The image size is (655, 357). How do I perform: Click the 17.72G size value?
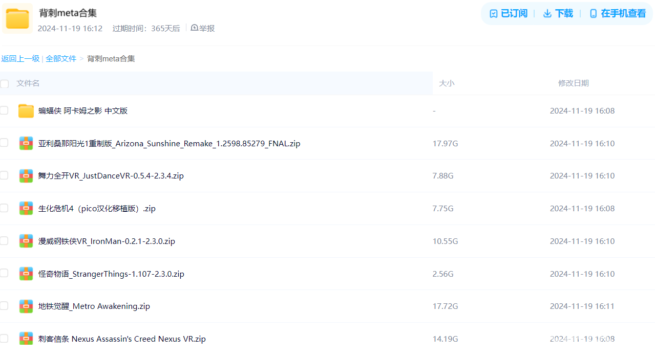click(x=446, y=306)
